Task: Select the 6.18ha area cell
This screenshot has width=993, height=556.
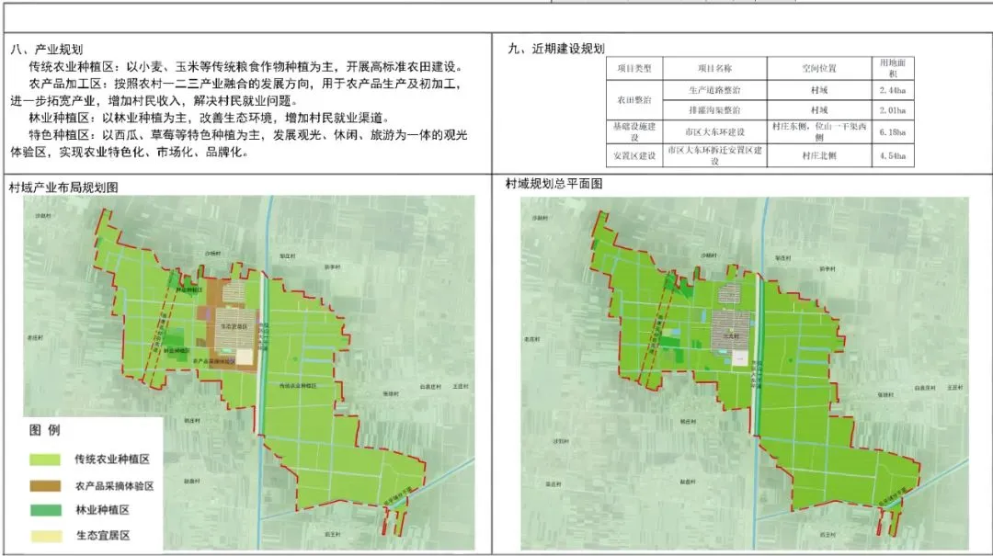Action: [892, 132]
